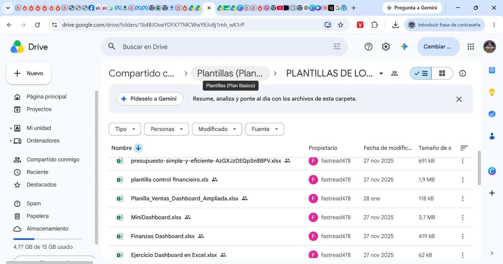Open the Modificado filter dropdown
Image resolution: width=503 pixels, height=264 pixels.
[217, 129]
